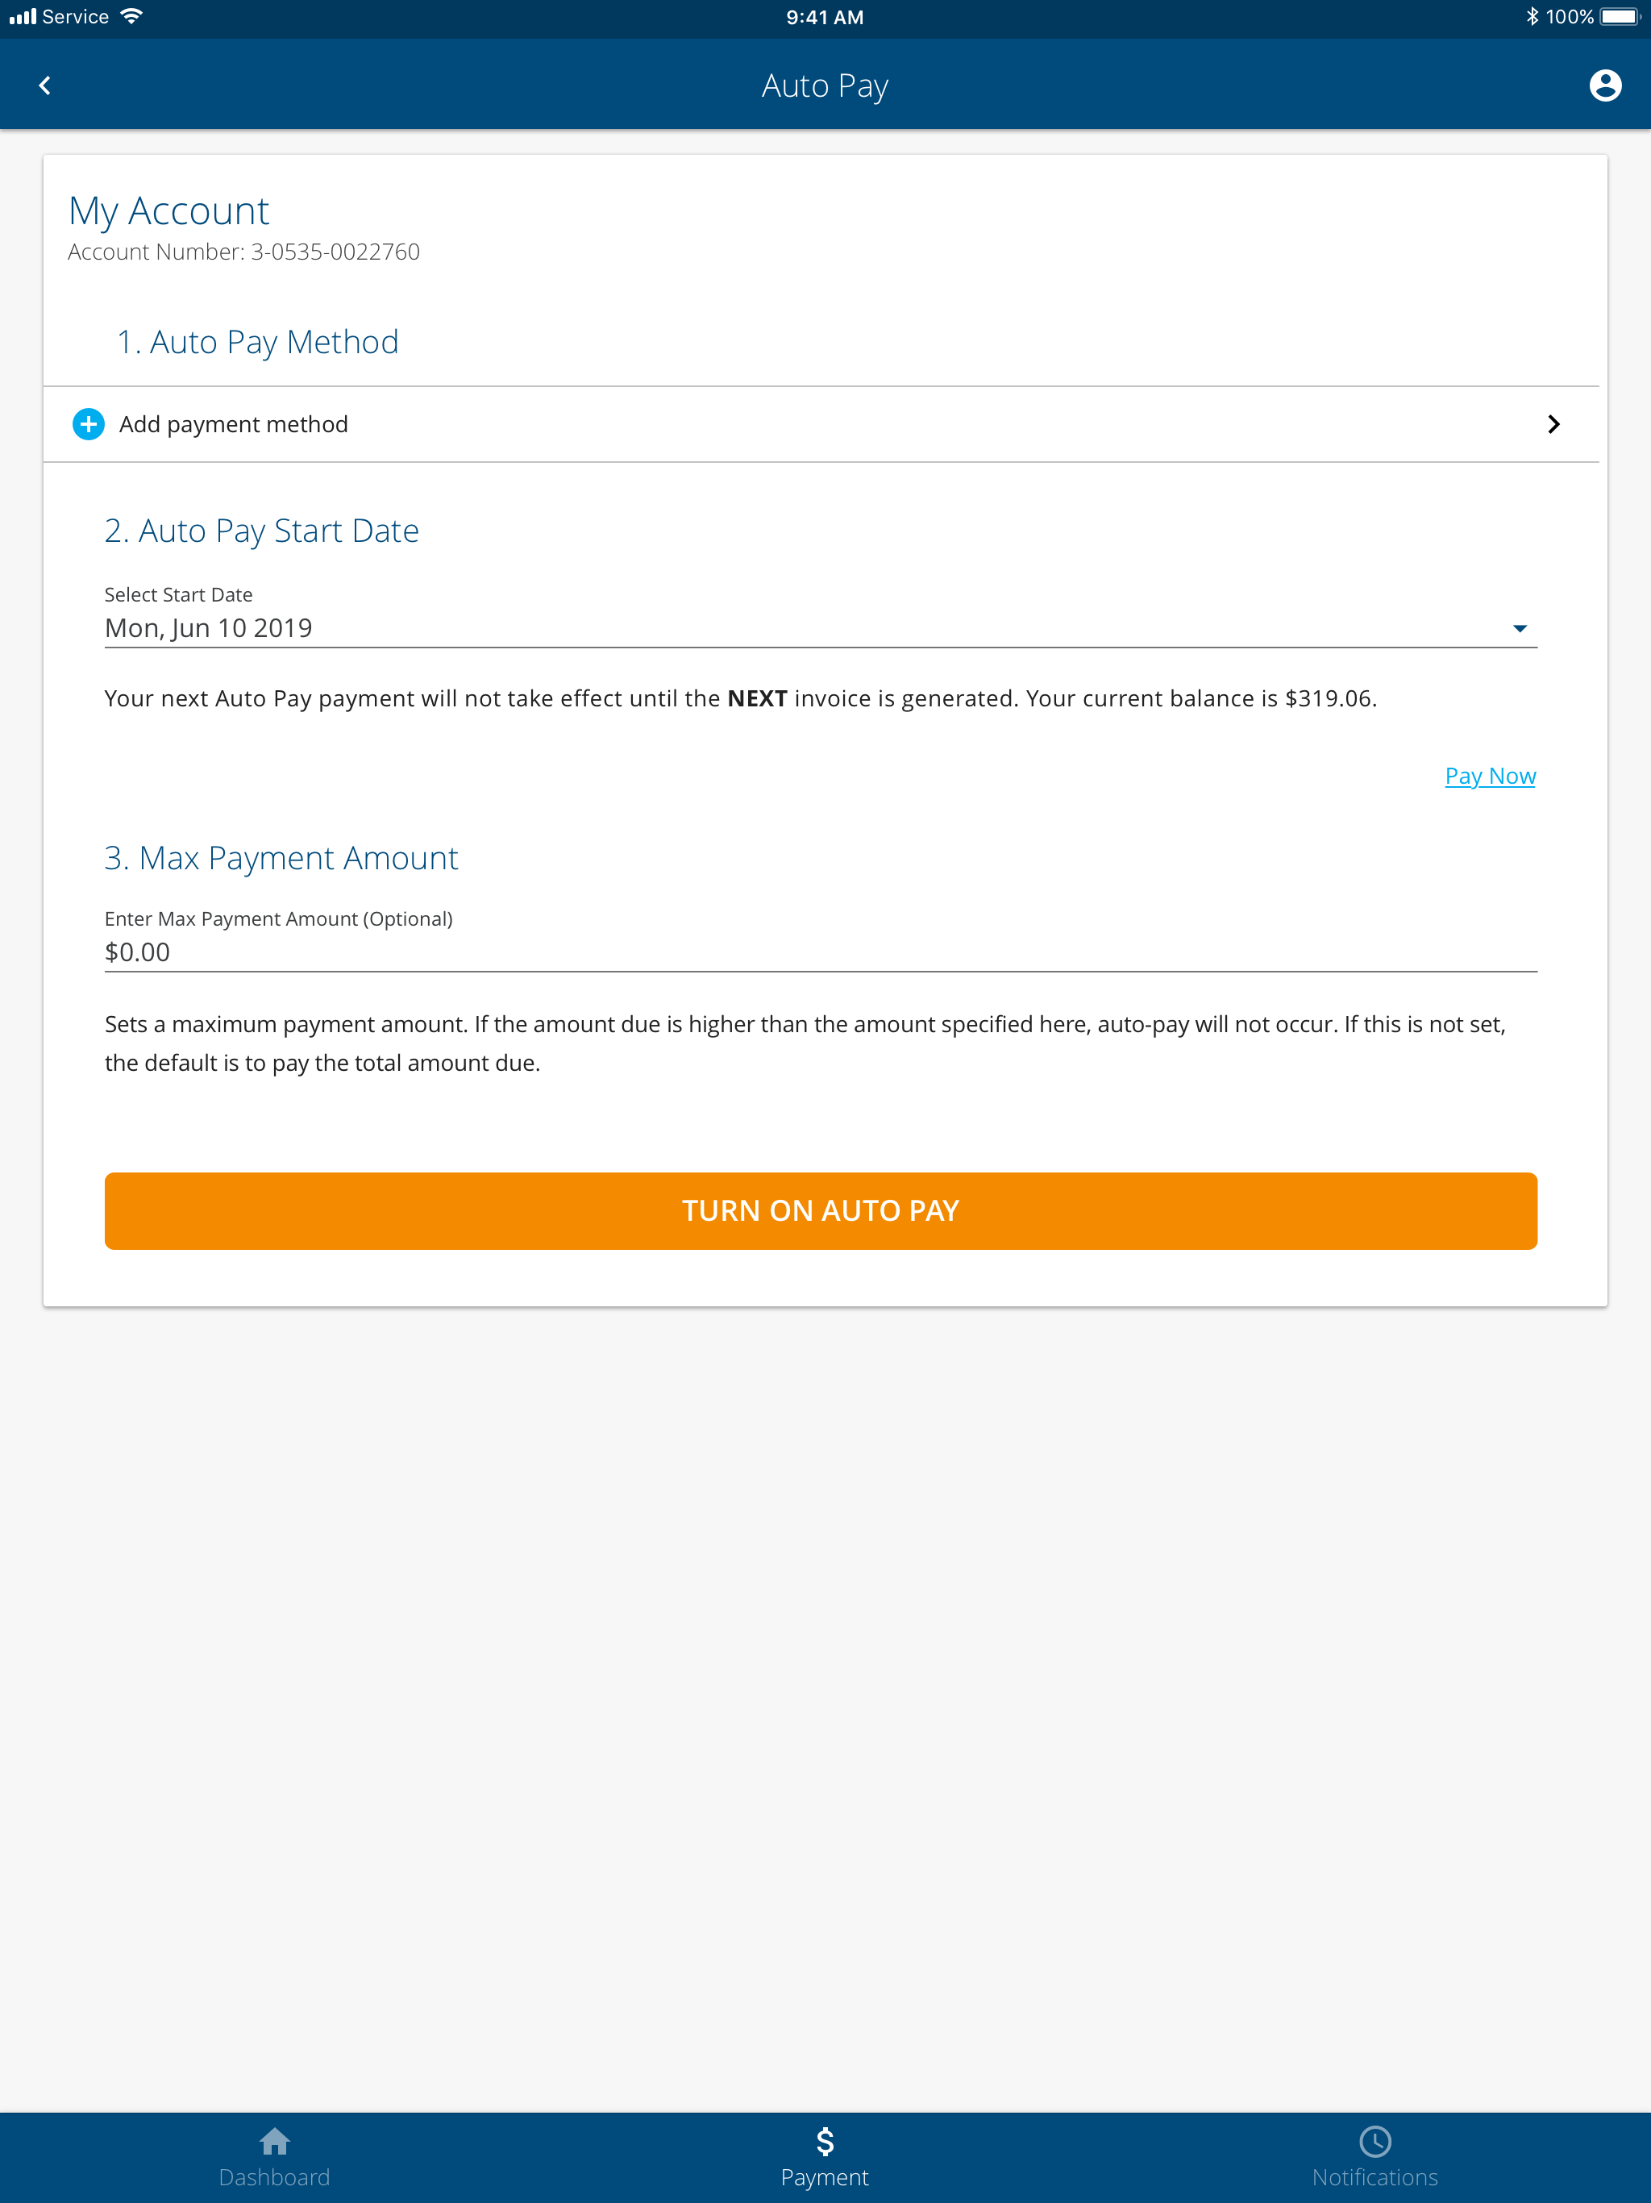The image size is (1651, 2203).
Task: Tap the Wi-Fi status icon
Action: pyautogui.click(x=131, y=16)
